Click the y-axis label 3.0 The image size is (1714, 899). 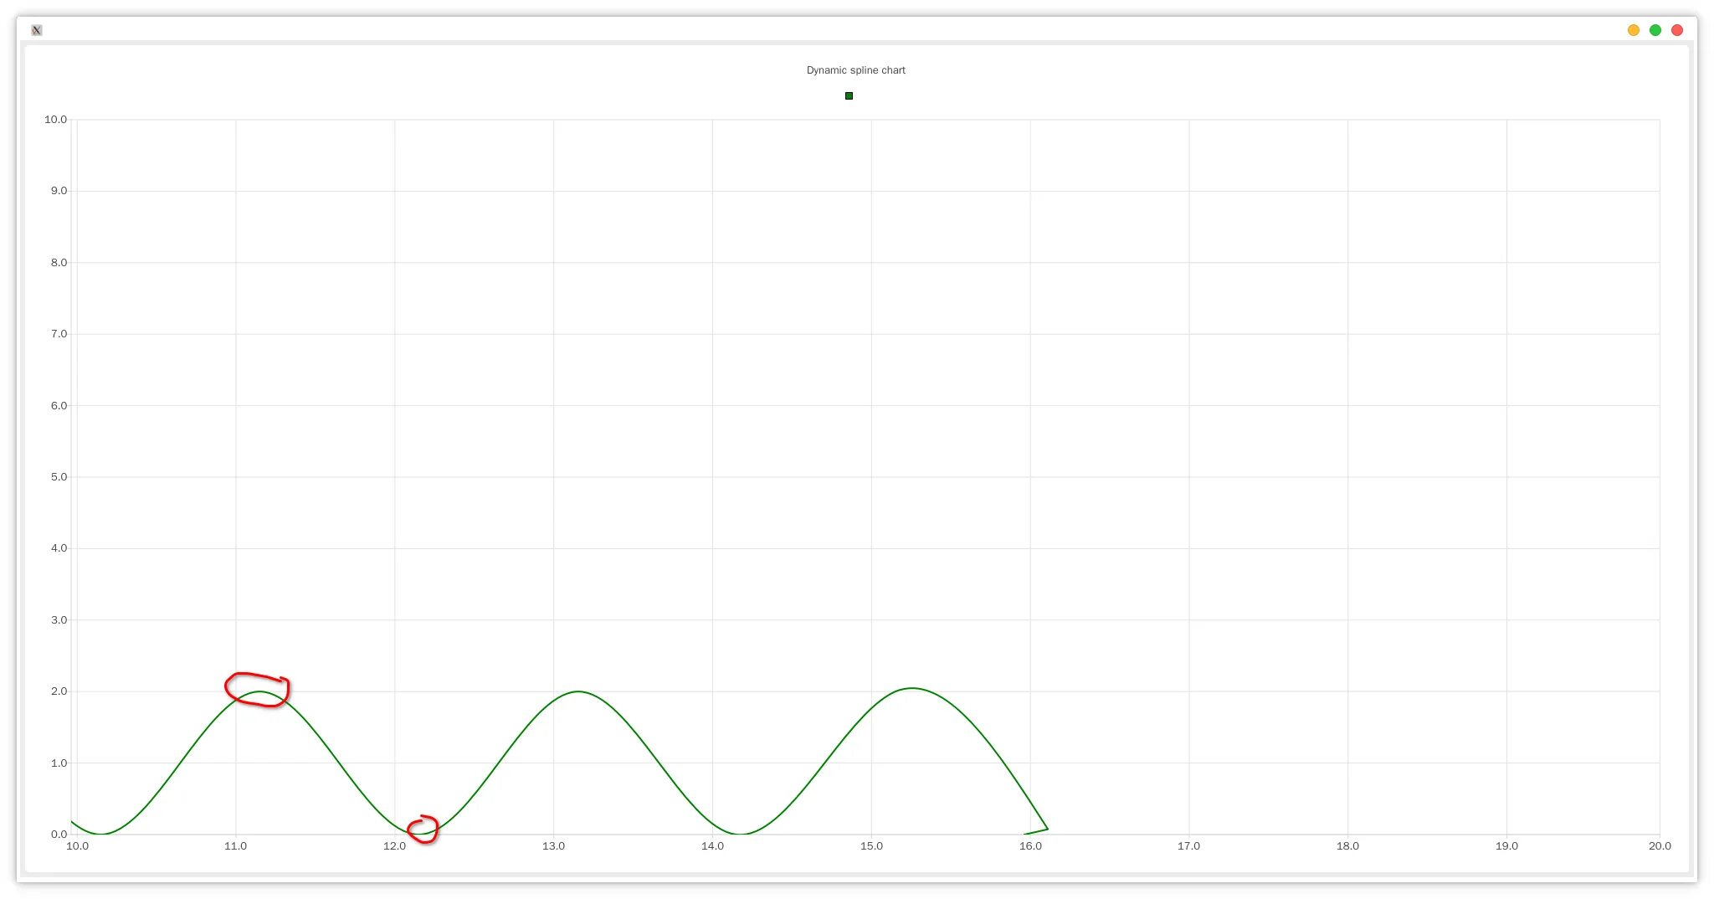(x=59, y=620)
